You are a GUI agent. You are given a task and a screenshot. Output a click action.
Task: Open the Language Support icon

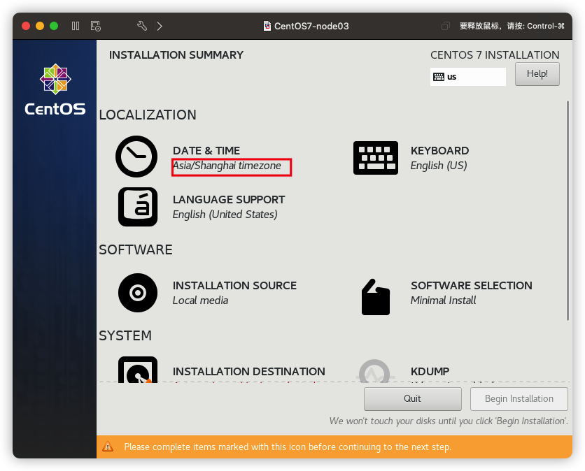point(138,207)
